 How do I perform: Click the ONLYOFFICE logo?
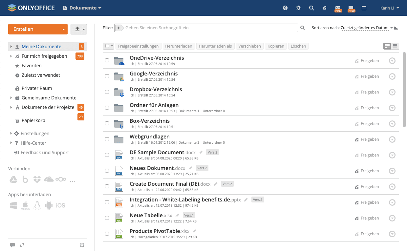pyautogui.click(x=31, y=8)
